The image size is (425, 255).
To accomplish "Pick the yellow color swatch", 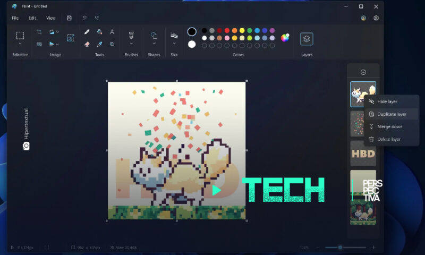I will coord(242,30).
